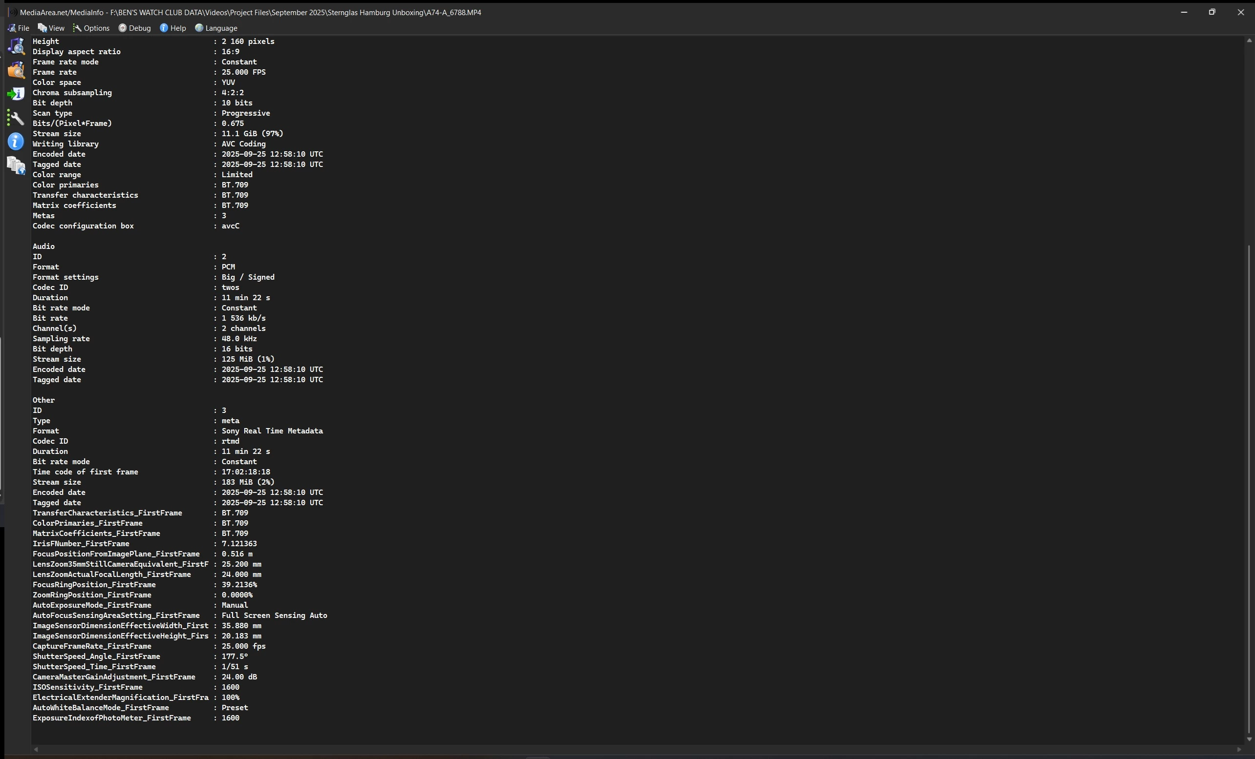This screenshot has height=759, width=1255.
Task: Click the blue About info sidebar icon
Action: (x=16, y=142)
